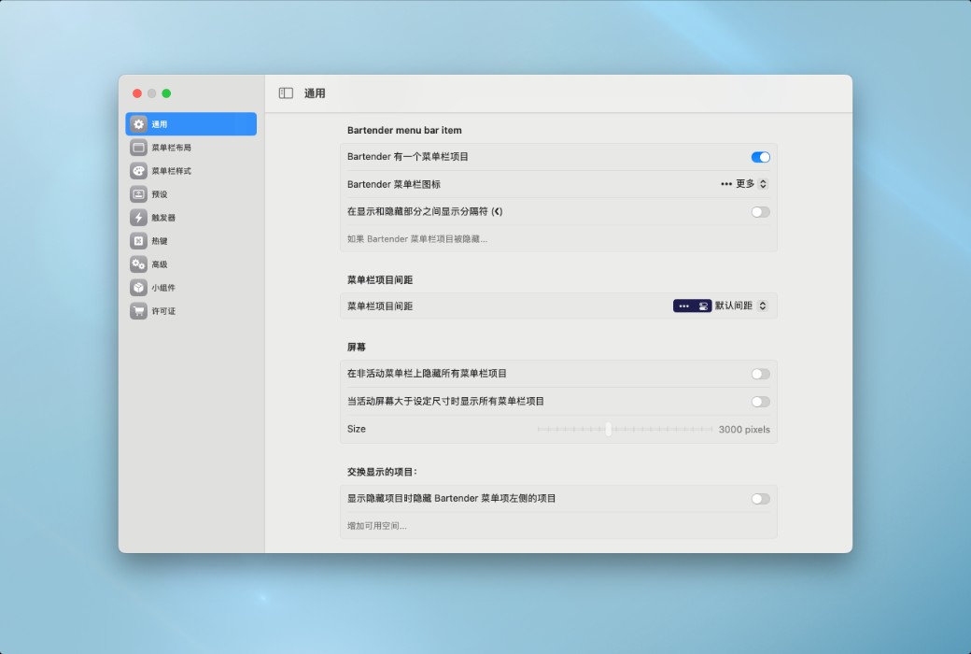Click the 预设 sidebar icon

[x=139, y=194]
